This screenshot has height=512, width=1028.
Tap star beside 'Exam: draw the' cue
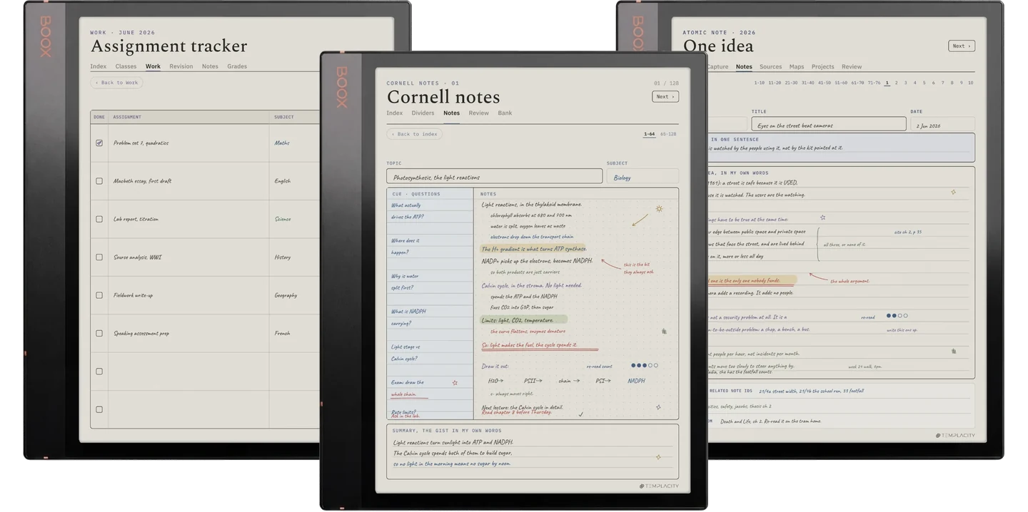click(455, 383)
